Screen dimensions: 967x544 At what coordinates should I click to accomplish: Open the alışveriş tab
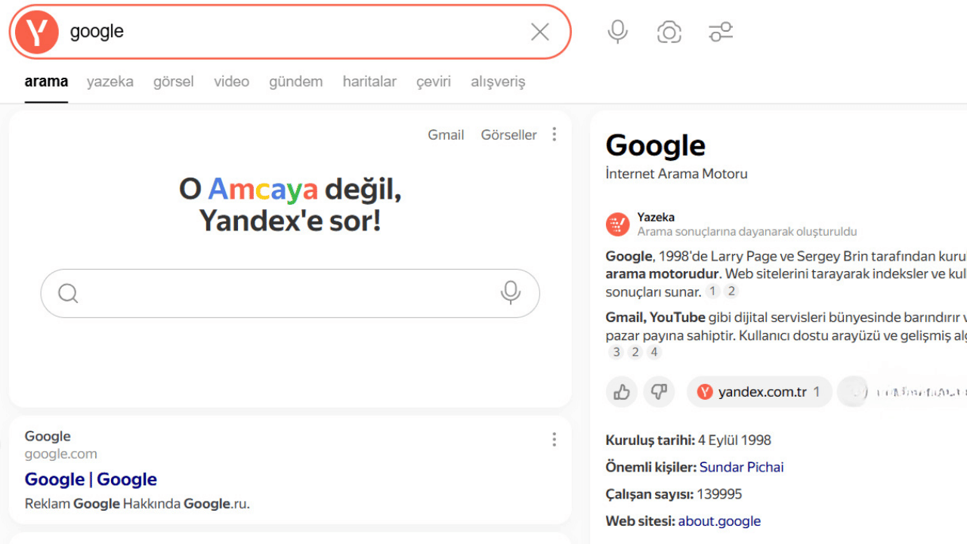coord(498,82)
